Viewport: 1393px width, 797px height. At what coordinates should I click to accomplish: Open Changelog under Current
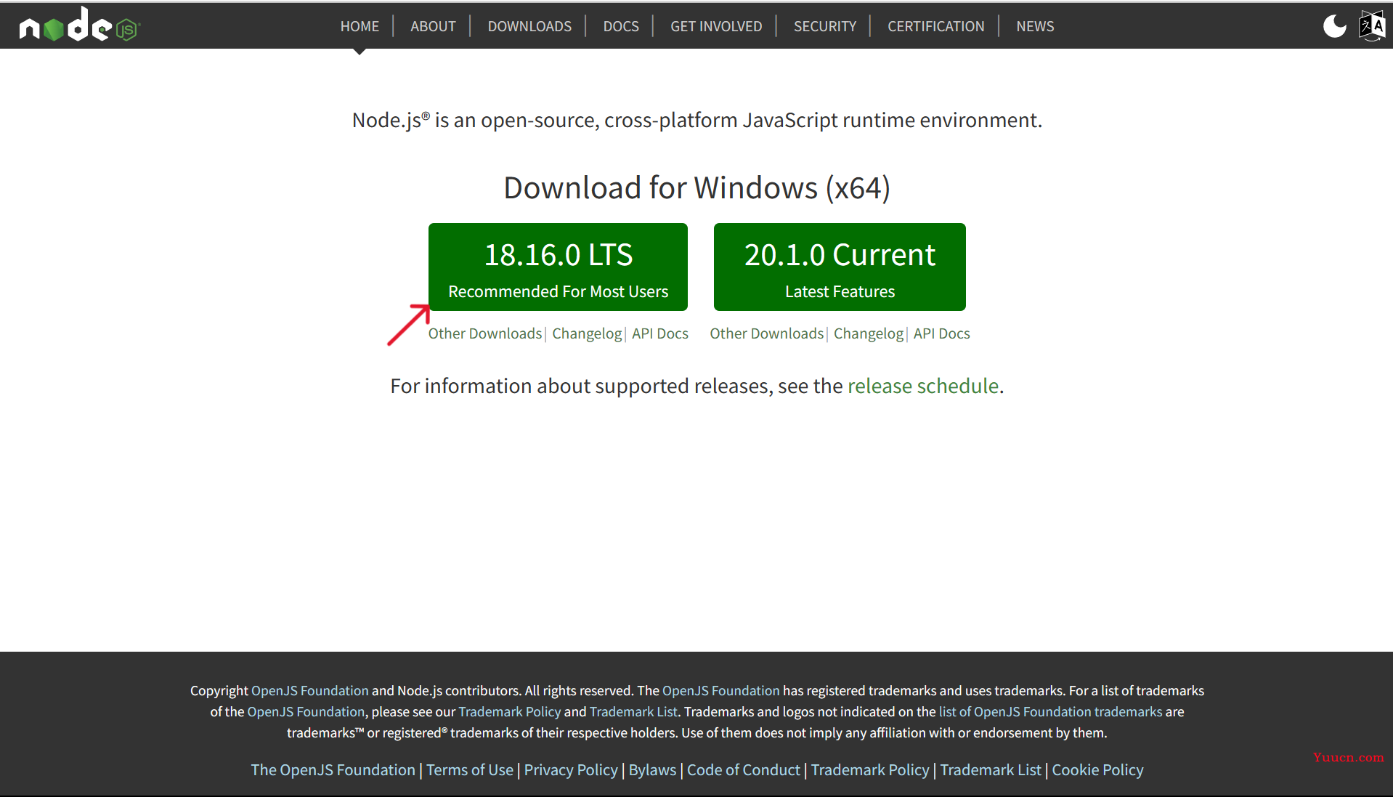[x=869, y=333]
